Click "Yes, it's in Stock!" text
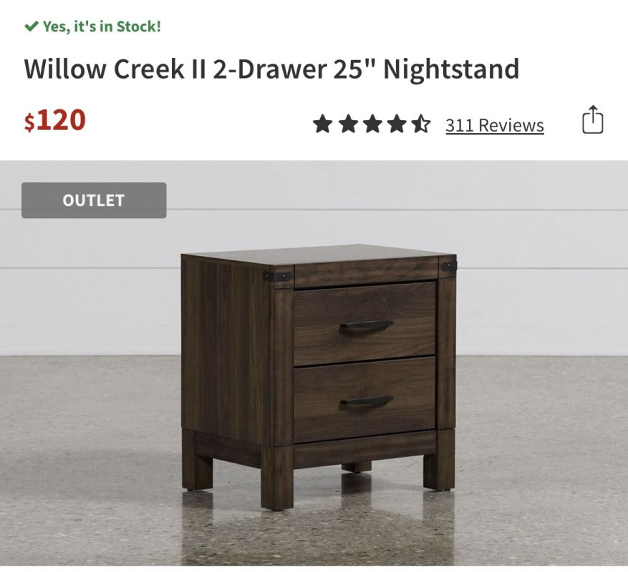This screenshot has height=572, width=628. pos(102,26)
